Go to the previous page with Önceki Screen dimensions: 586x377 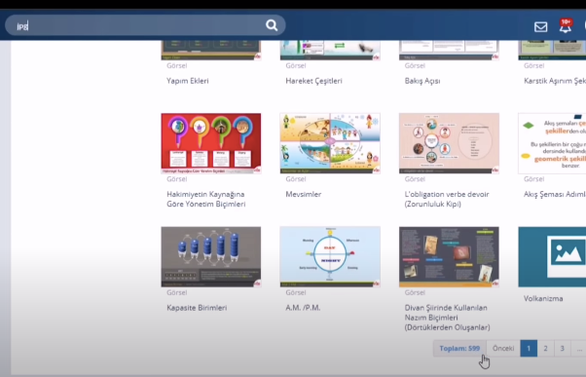click(503, 348)
